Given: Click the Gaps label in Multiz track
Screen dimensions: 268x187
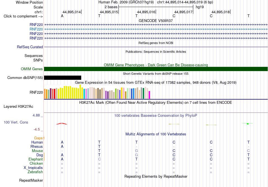Looking at the screenshot, I should (38, 138).
